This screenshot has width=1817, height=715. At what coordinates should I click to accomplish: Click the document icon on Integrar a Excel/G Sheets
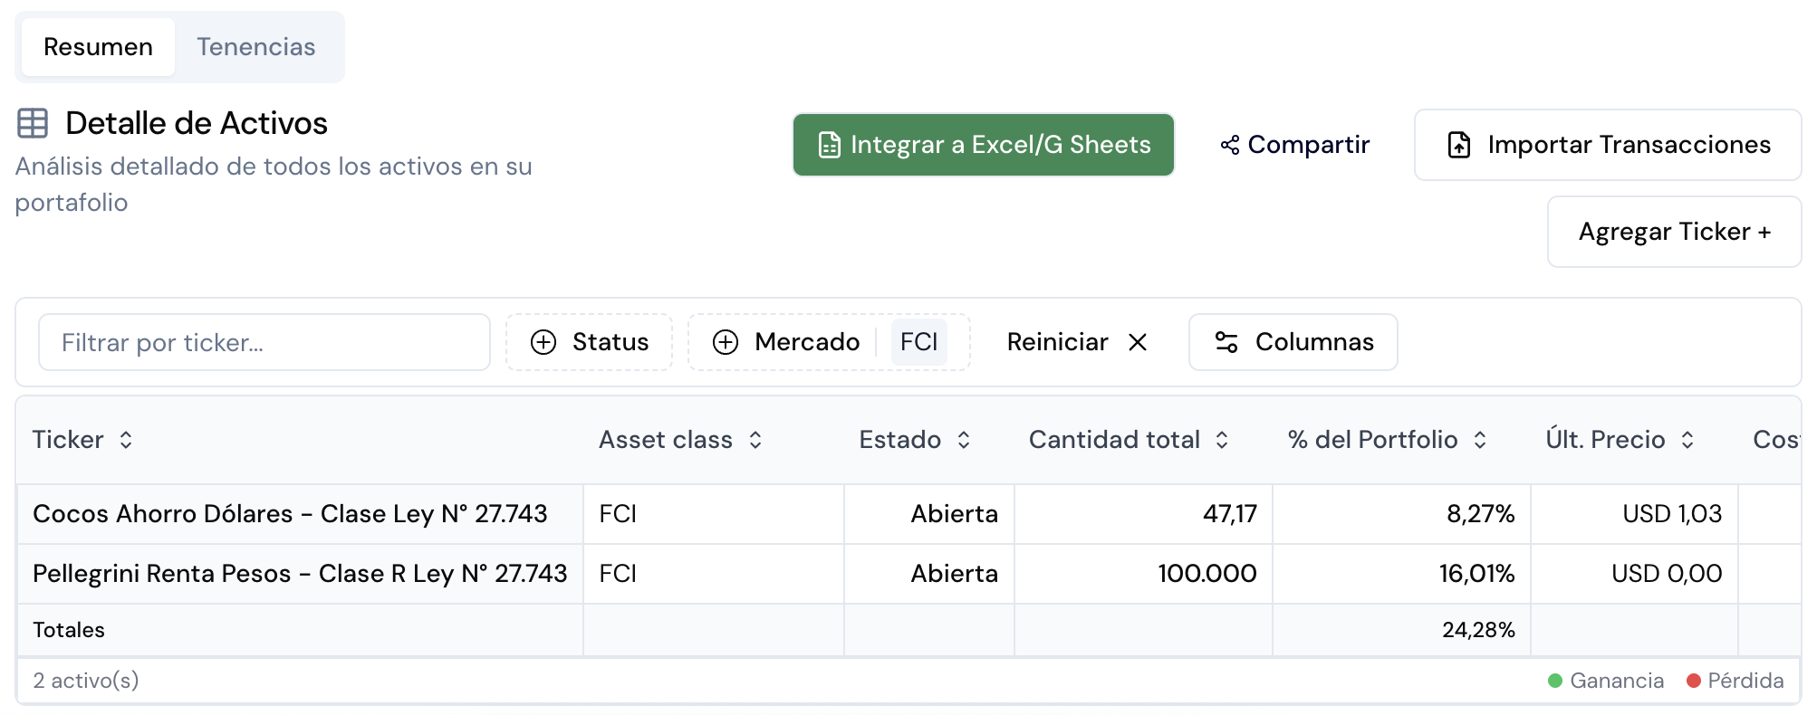coord(830,144)
